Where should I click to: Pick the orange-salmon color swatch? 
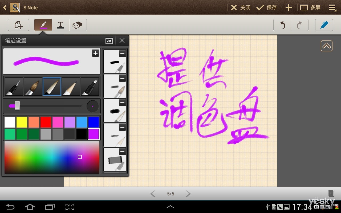coord(34,122)
